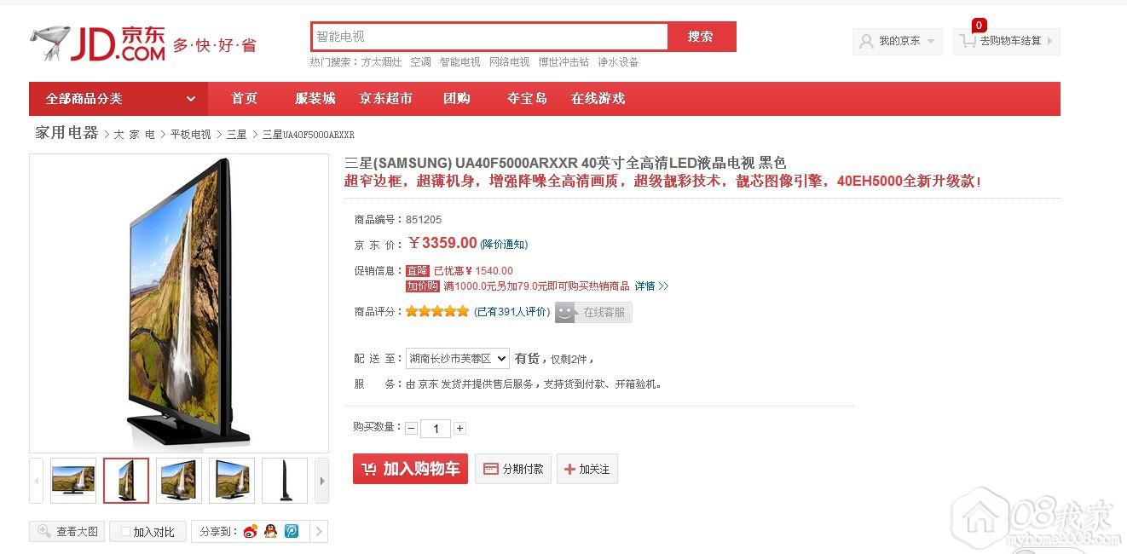Image resolution: width=1127 pixels, height=554 pixels.
Task: Open the 京东超市 nav tab
Action: coord(385,99)
